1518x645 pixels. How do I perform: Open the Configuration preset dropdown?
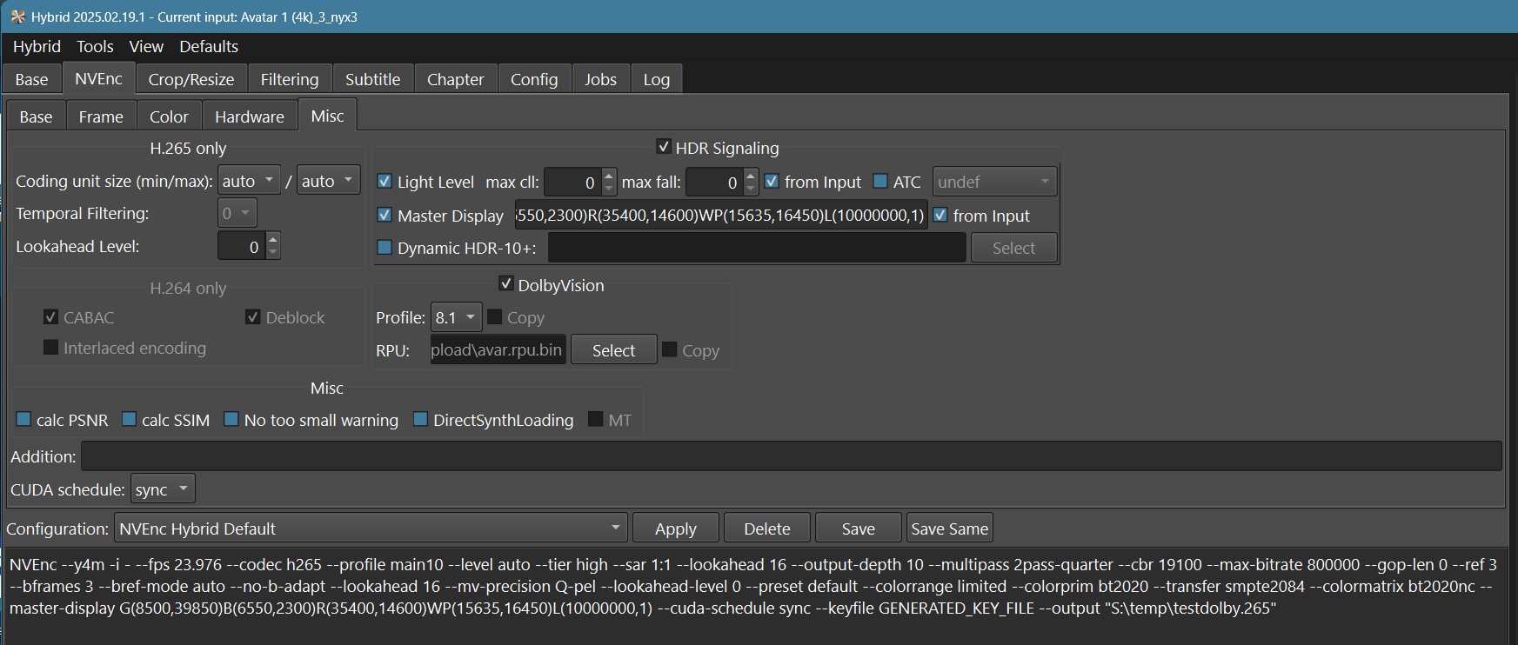(371, 528)
